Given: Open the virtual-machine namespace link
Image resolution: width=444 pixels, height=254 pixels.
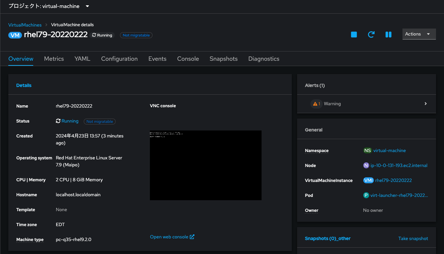Looking at the screenshot, I should pyautogui.click(x=389, y=150).
